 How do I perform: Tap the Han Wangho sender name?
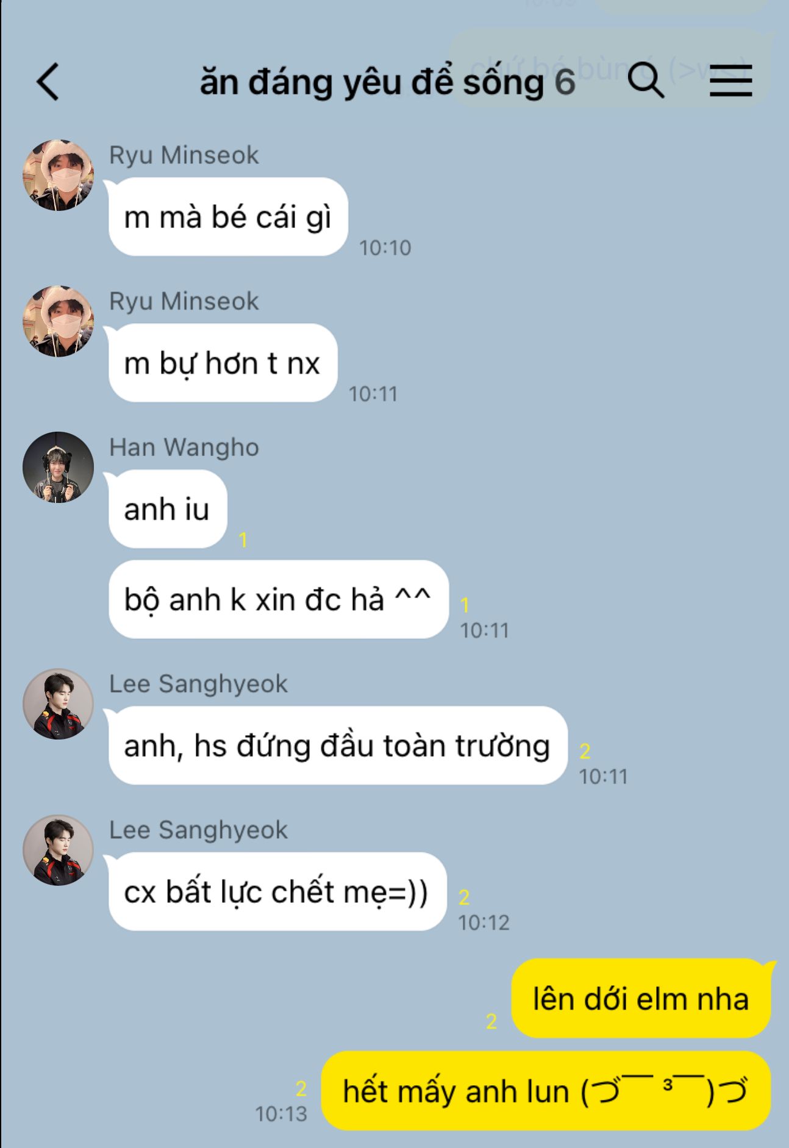pyautogui.click(x=184, y=447)
